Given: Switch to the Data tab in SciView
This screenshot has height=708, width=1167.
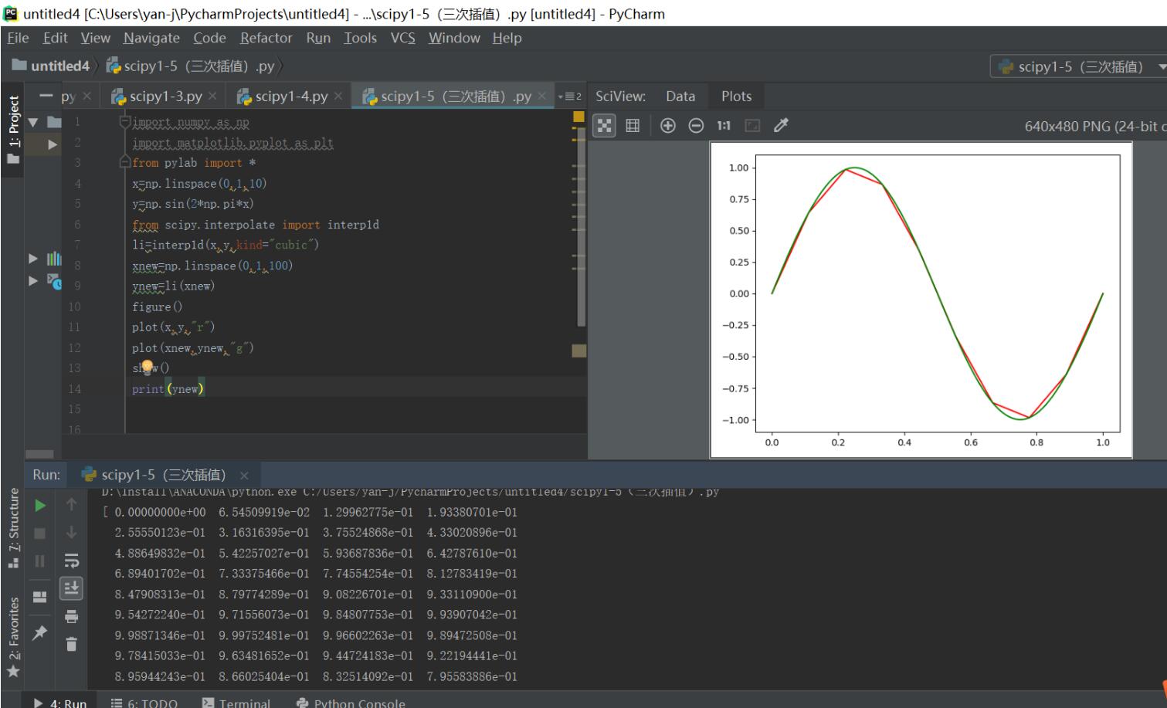Looking at the screenshot, I should click(679, 96).
